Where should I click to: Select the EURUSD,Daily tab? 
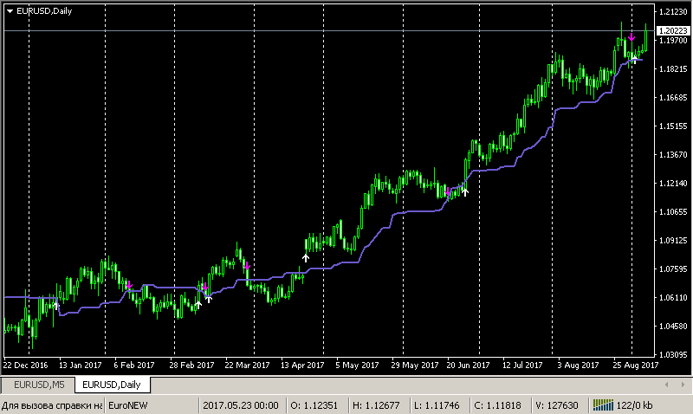[x=112, y=385]
